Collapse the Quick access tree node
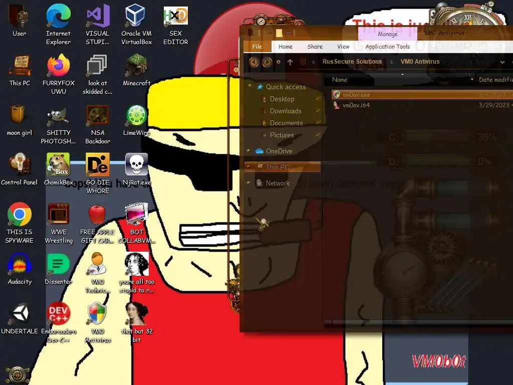Screen dimensions: 513x385 pyautogui.click(x=249, y=86)
